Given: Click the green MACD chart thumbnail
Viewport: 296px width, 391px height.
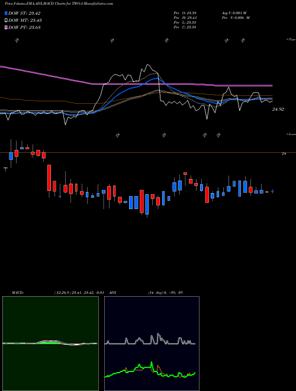Looking at the screenshot, I should tap(50, 344).
